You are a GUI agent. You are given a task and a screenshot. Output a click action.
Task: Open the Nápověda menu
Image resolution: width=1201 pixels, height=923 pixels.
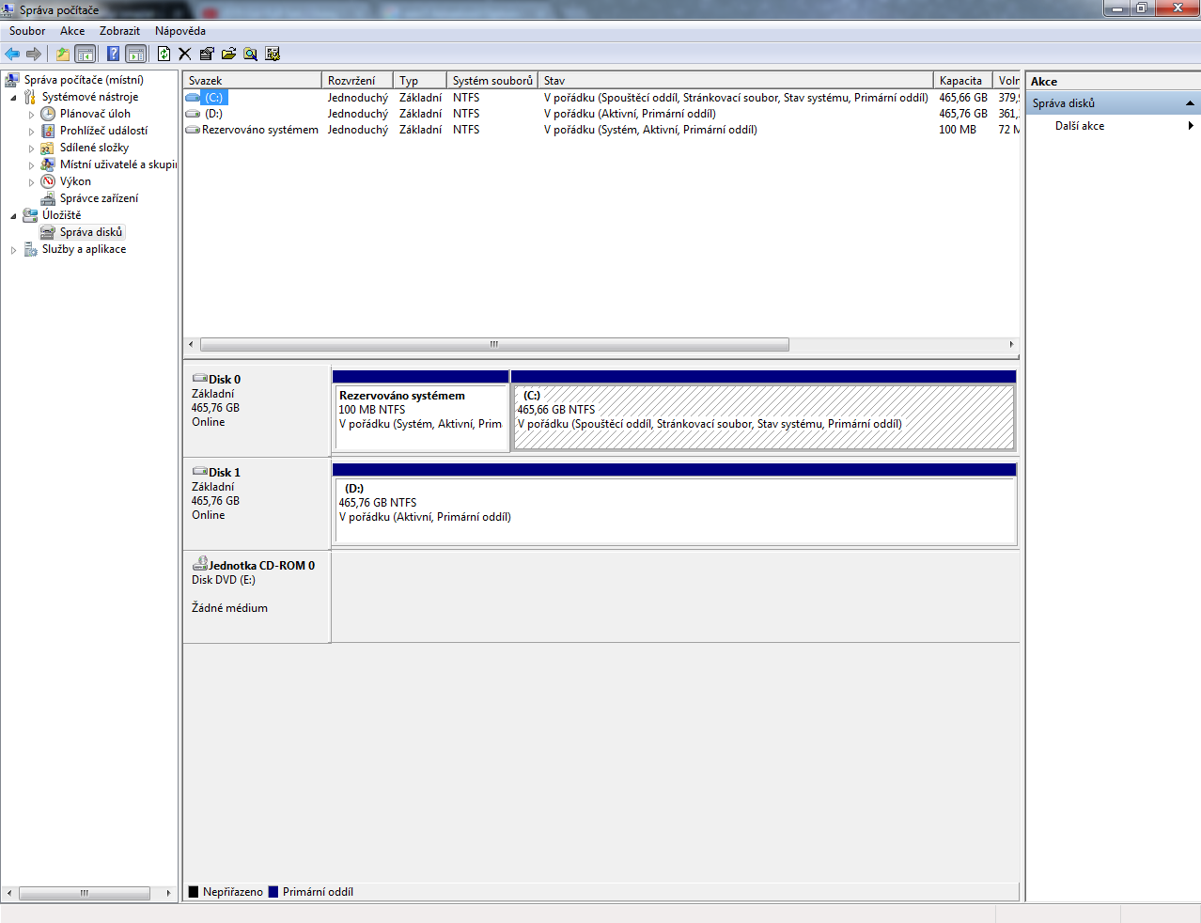(179, 31)
